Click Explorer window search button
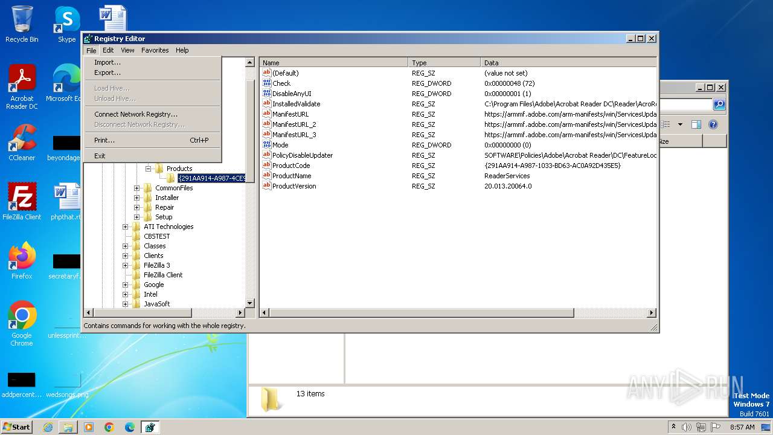Image resolution: width=773 pixels, height=435 pixels. point(719,105)
